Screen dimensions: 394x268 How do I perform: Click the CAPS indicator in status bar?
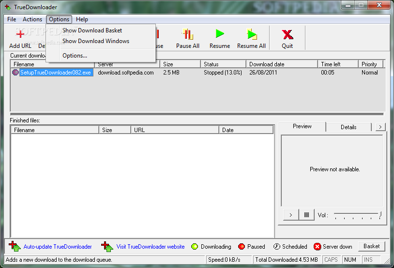[x=331, y=260]
